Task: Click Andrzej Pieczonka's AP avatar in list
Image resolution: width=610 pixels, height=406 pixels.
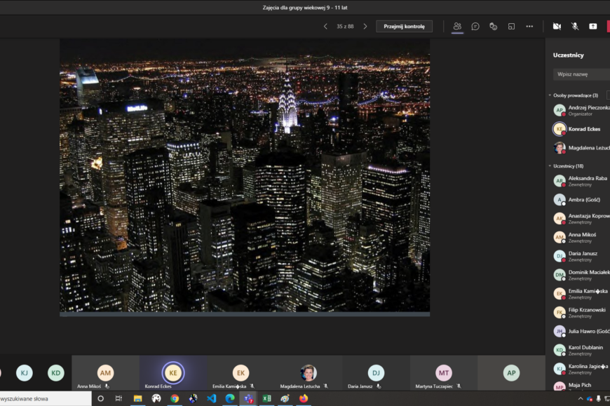Action: coord(560,111)
